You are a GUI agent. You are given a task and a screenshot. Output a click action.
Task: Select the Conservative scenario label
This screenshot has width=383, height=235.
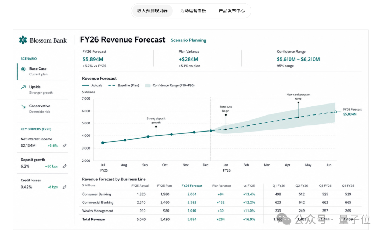click(x=40, y=106)
